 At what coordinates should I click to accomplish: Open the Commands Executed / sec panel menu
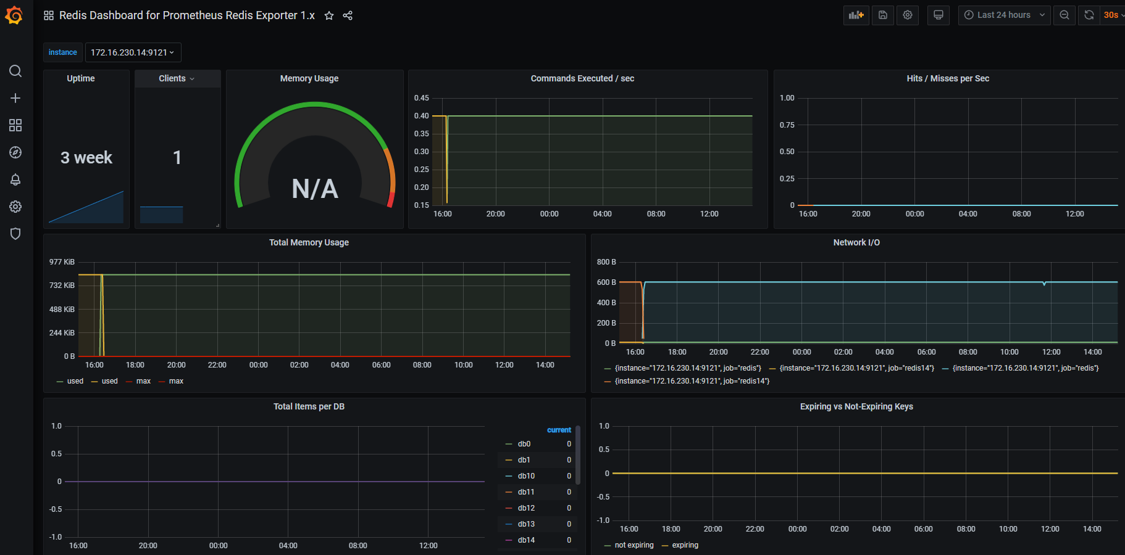pyautogui.click(x=582, y=78)
